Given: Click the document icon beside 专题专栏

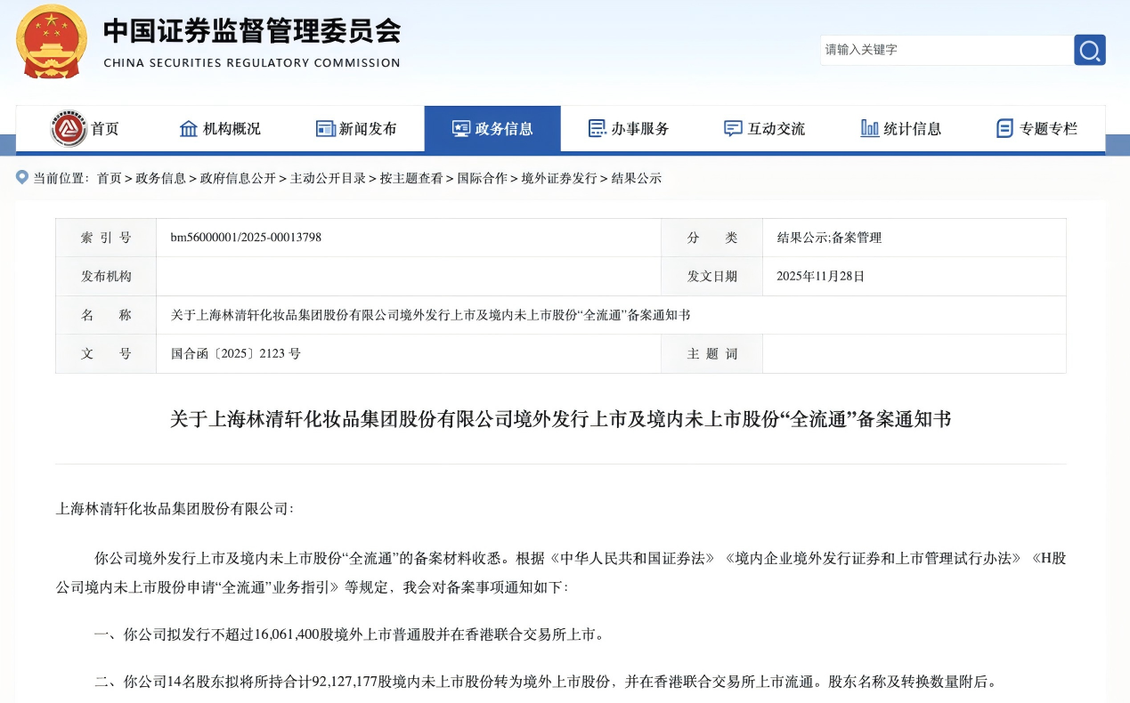Looking at the screenshot, I should coord(1004,129).
